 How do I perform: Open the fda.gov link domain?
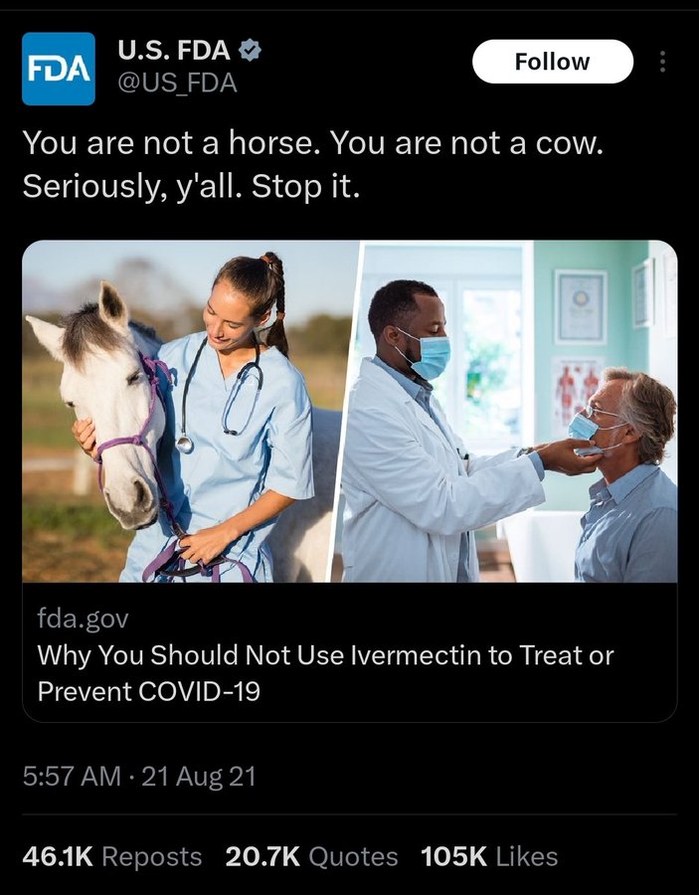[x=84, y=619]
